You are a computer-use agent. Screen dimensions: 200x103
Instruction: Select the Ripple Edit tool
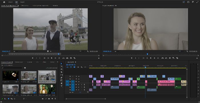click(x=61, y=69)
